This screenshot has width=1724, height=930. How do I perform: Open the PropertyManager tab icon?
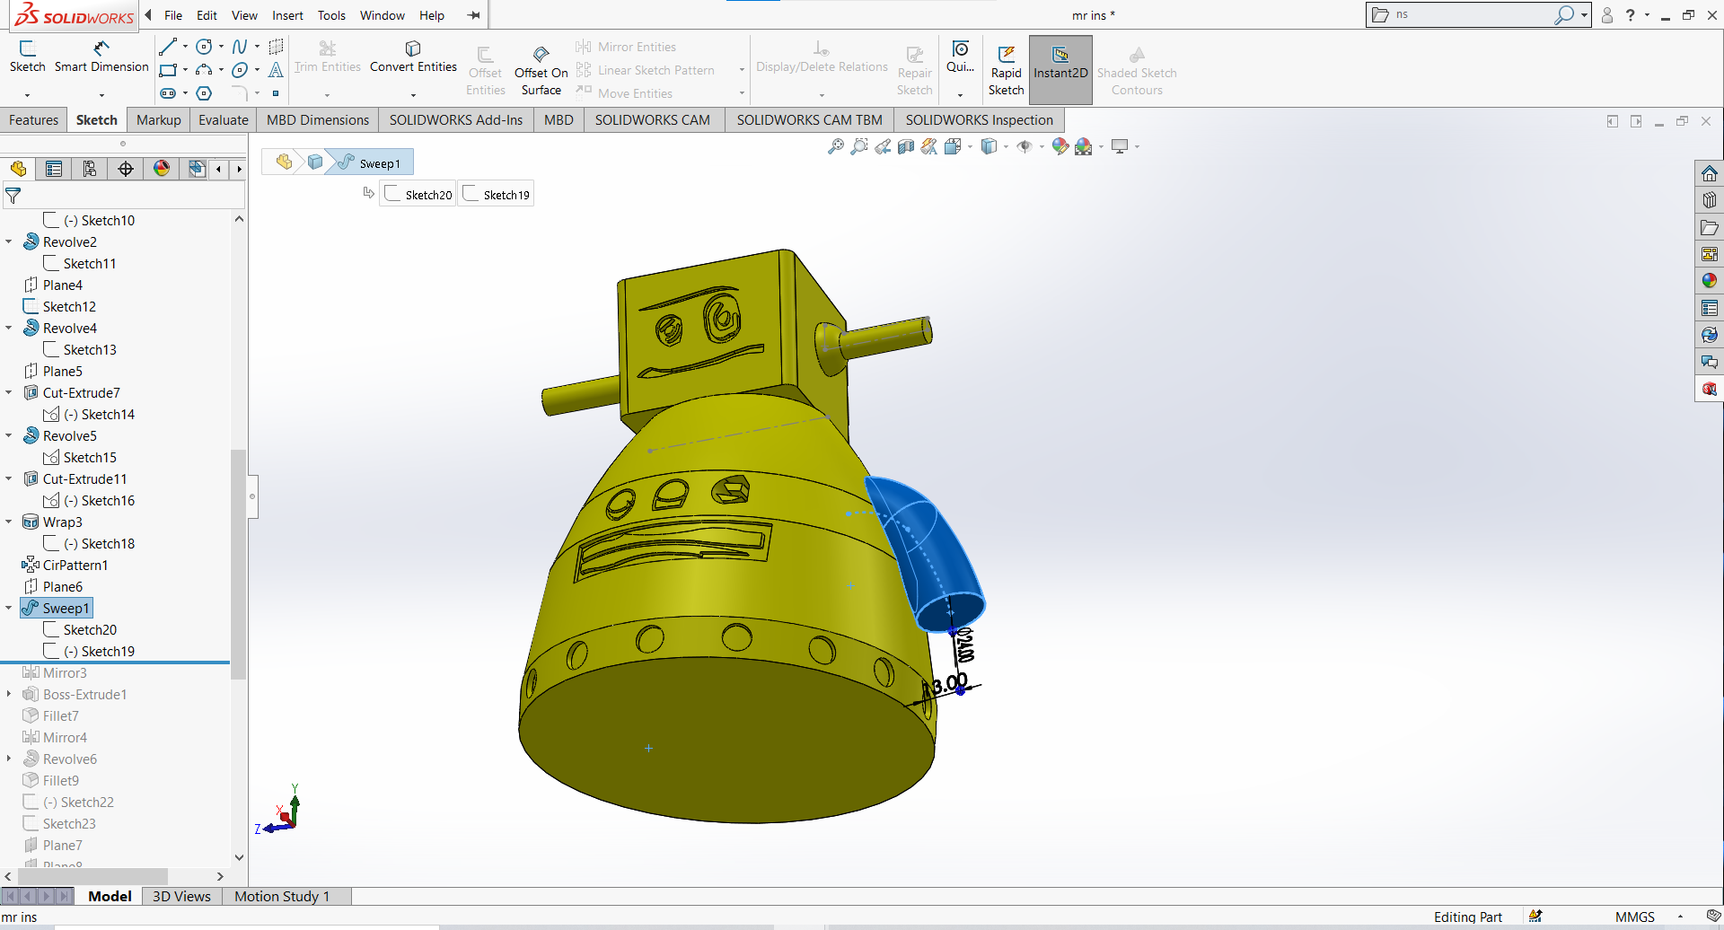click(54, 169)
